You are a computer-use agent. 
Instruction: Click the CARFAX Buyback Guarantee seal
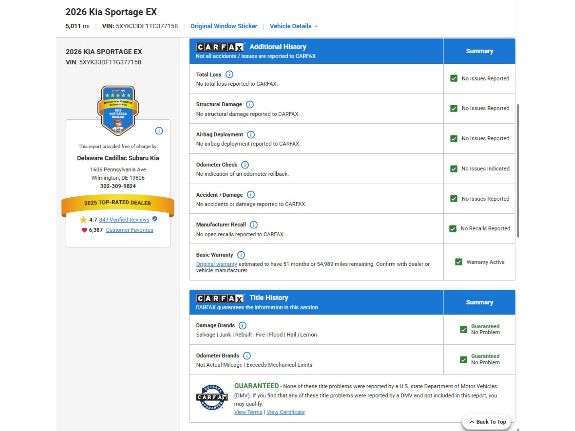coord(212,397)
